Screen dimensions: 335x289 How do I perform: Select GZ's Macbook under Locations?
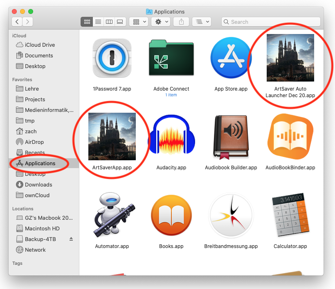click(x=45, y=218)
